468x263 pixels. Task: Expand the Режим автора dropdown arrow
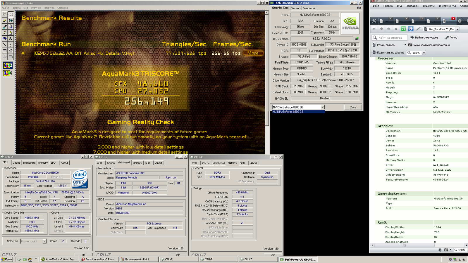click(x=405, y=45)
